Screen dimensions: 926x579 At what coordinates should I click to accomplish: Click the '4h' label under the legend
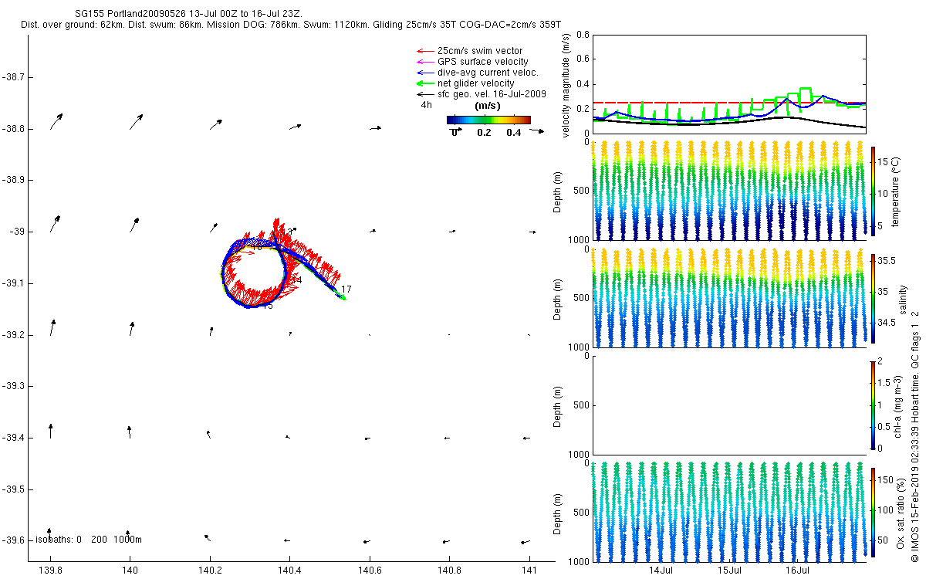tap(426, 105)
